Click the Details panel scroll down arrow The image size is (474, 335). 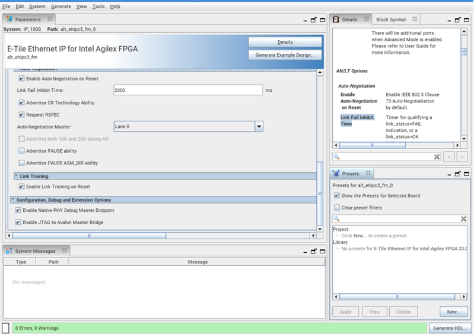[464, 138]
